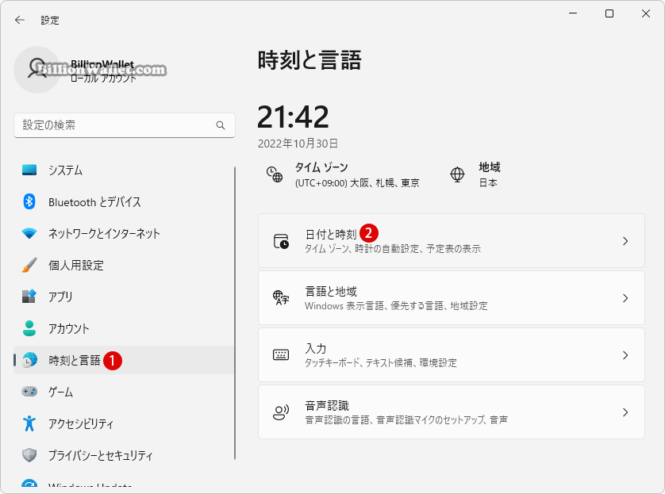Open 音声認識 settings card
The width and height of the screenshot is (665, 494).
coord(452,412)
